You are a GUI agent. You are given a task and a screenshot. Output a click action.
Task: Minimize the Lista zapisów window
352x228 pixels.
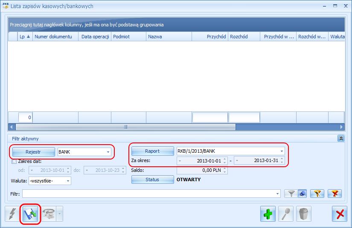(x=324, y=6)
